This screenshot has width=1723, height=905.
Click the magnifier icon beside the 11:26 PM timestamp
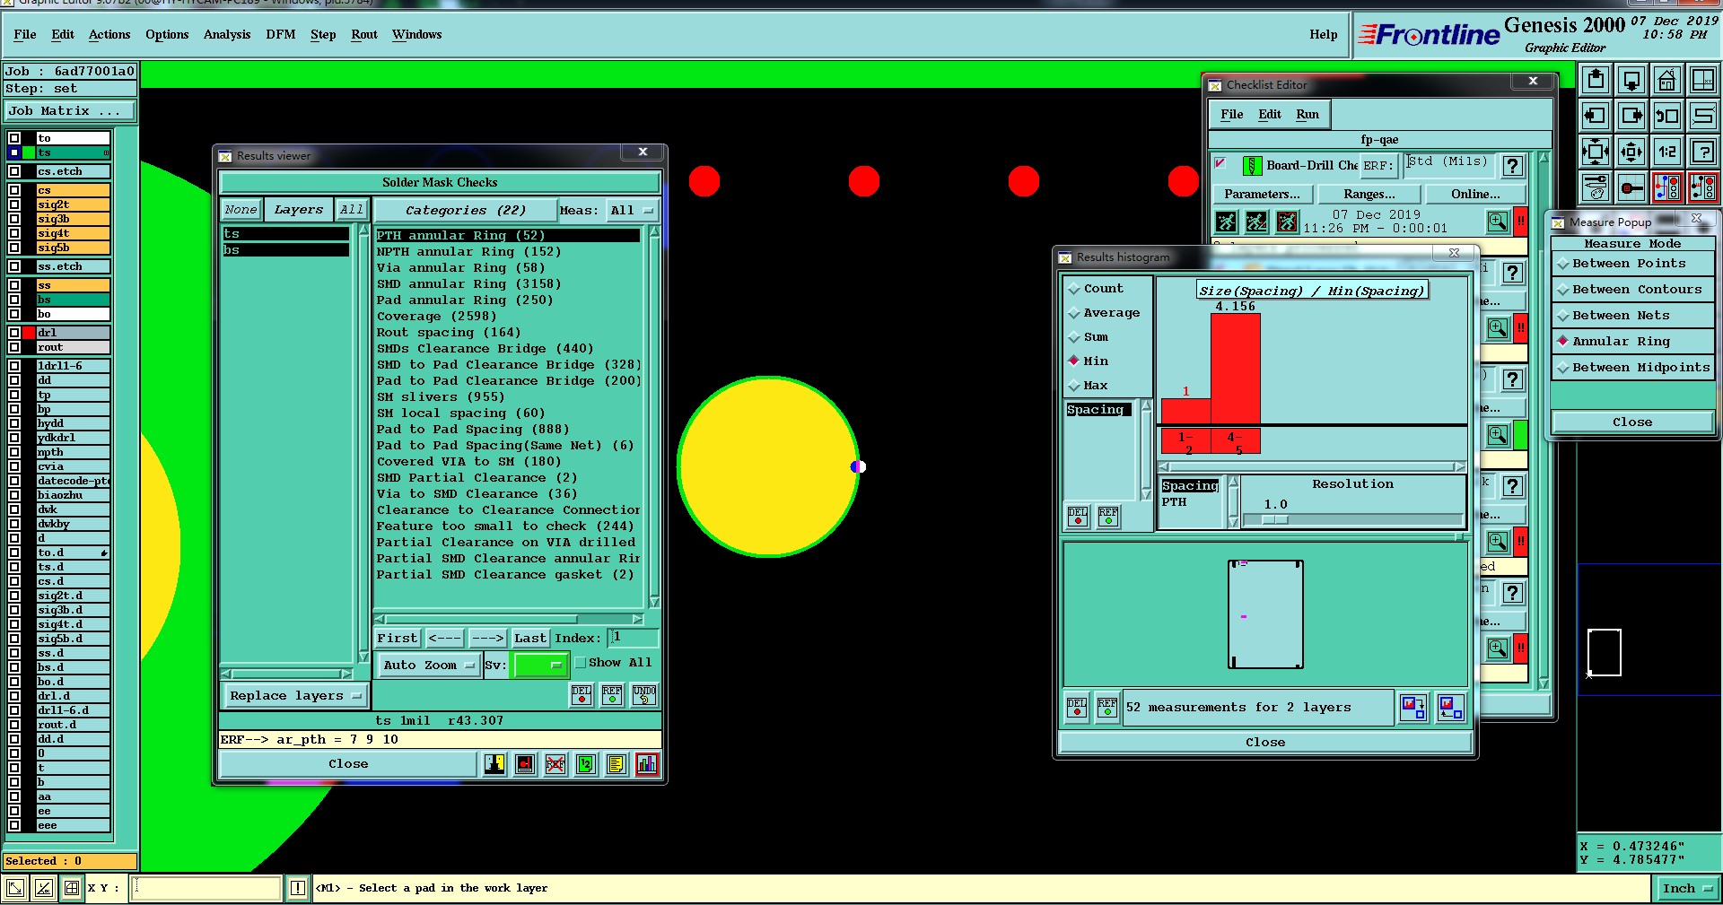(1498, 222)
